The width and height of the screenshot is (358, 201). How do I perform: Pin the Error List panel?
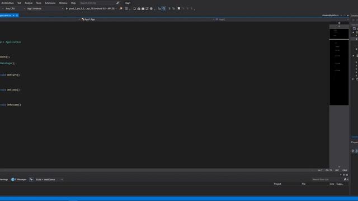click(344, 175)
